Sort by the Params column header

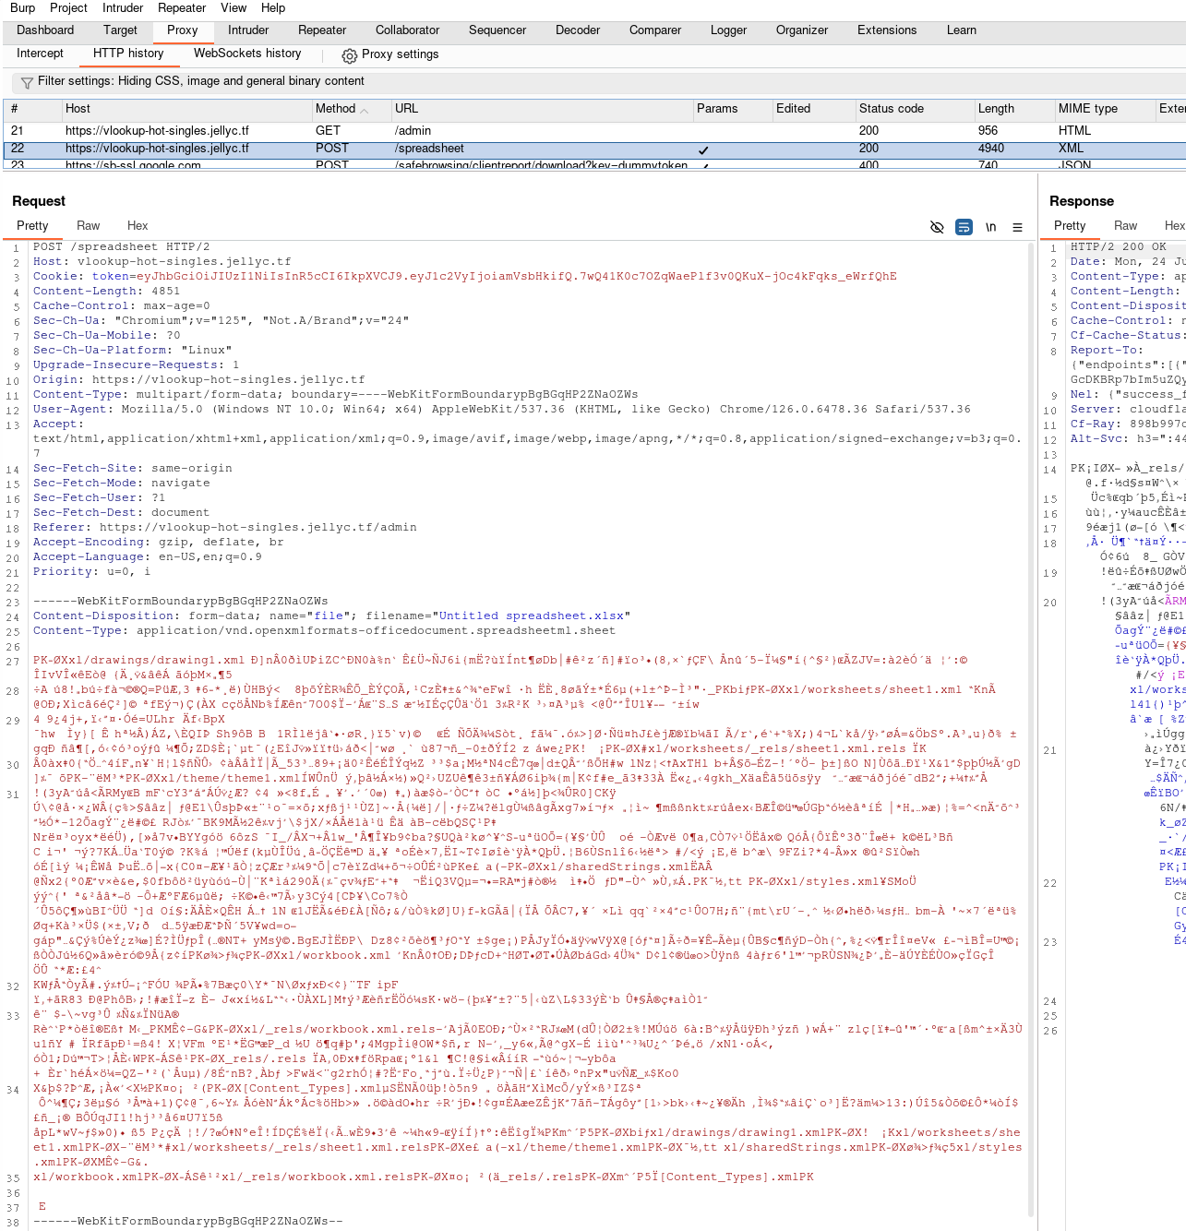(732, 109)
